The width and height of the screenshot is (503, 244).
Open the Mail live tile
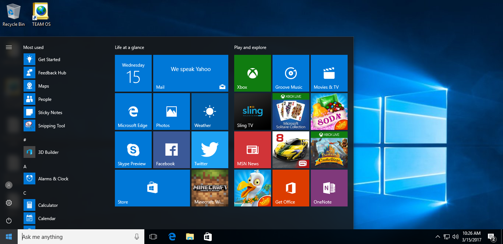[x=191, y=73]
